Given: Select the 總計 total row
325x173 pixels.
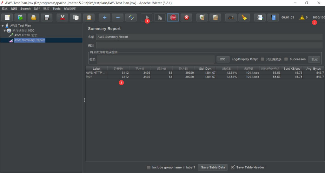Looking at the screenshot, I should pos(205,77).
